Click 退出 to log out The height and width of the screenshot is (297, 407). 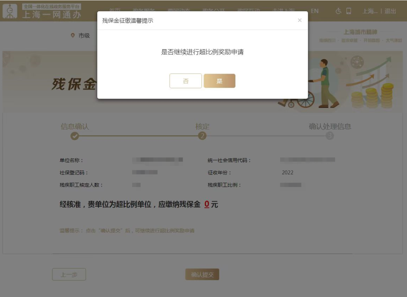click(x=390, y=11)
